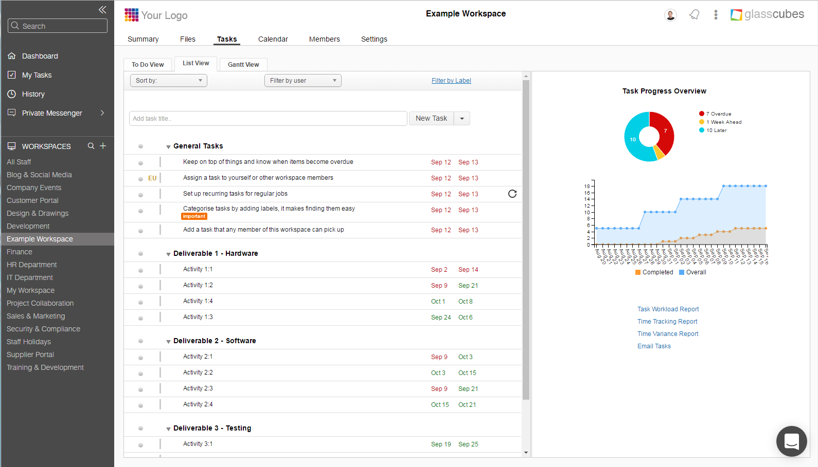Switch to the Gantt View tab
The width and height of the screenshot is (818, 467).
tap(243, 65)
